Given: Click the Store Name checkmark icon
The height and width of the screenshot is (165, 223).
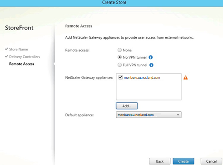Looking at the screenshot, I should [6, 49].
